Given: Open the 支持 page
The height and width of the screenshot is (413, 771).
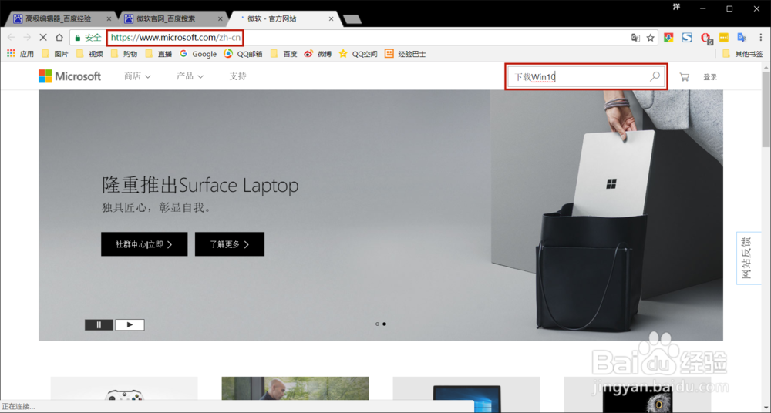Looking at the screenshot, I should (x=238, y=76).
